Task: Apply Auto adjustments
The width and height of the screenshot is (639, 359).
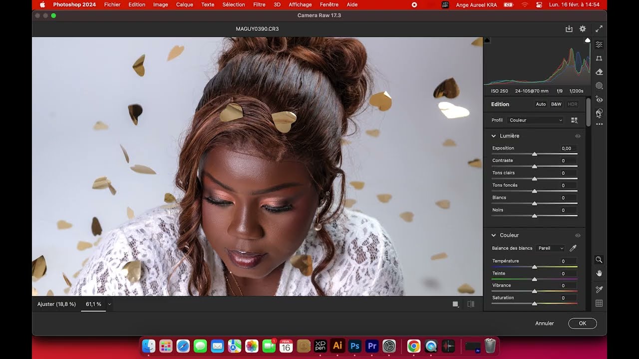Action: coord(541,104)
